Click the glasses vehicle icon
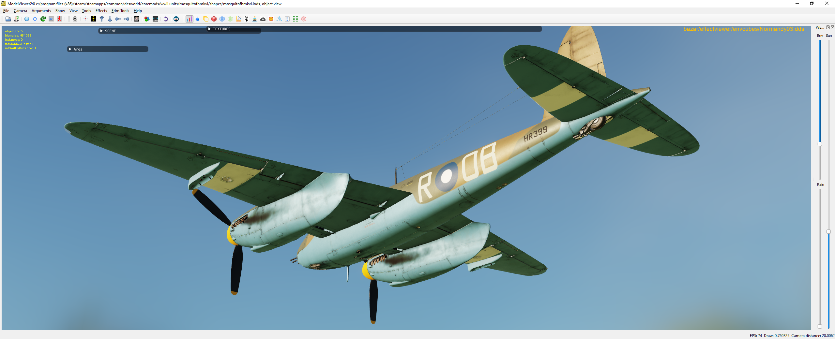Screen dimensions: 835x339 tap(263, 19)
